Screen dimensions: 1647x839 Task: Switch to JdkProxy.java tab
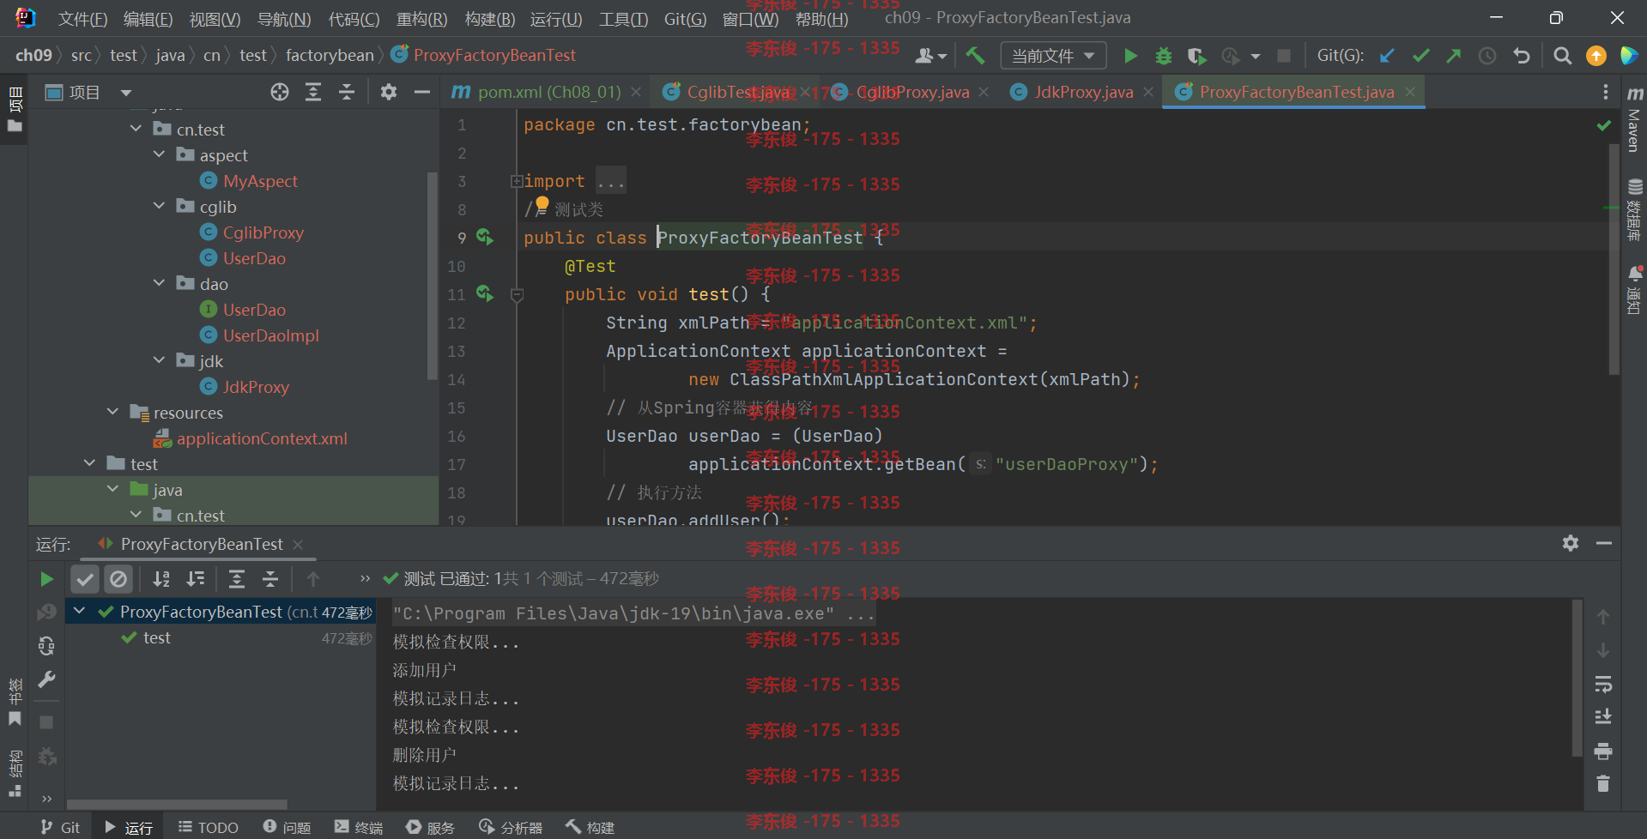(1083, 92)
